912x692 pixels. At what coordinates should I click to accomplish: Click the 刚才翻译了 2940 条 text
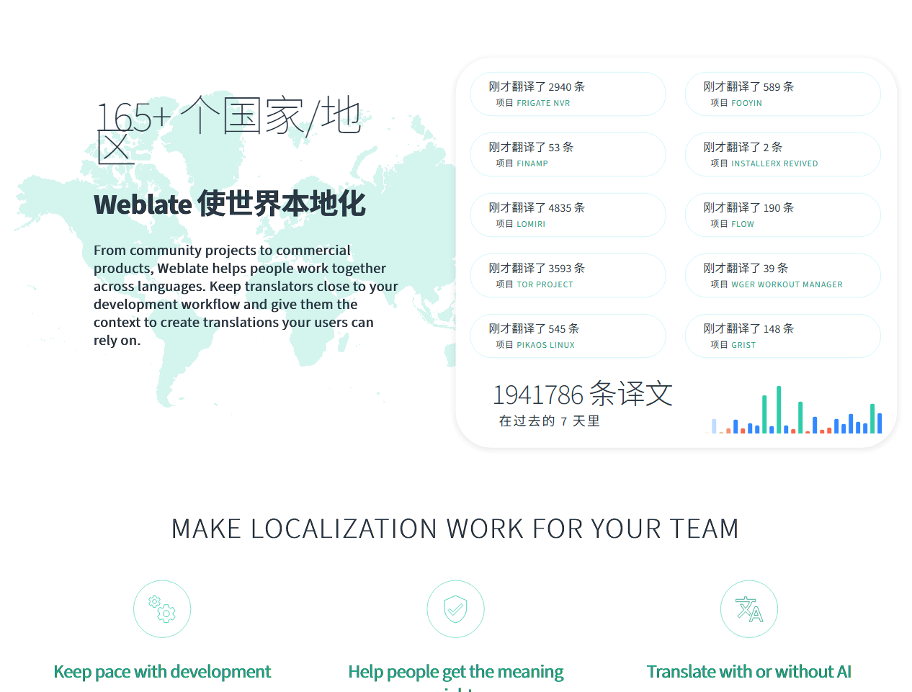coord(537,86)
